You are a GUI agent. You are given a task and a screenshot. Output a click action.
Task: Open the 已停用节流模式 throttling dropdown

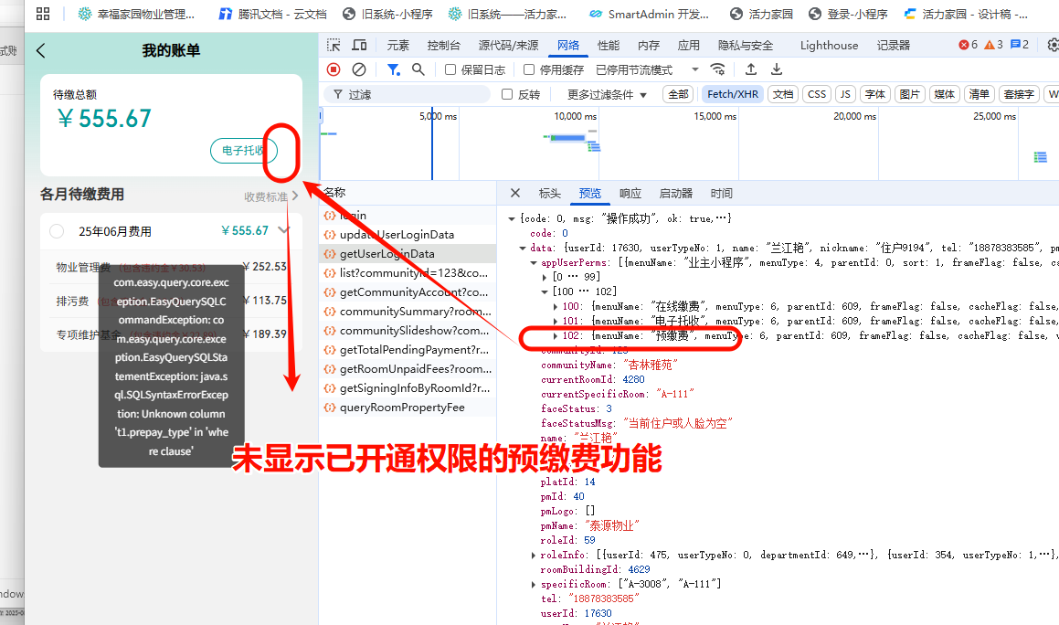647,69
